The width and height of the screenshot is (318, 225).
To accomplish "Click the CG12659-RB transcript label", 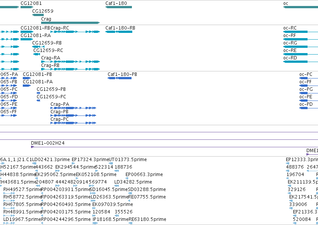I will coord(47,43).
